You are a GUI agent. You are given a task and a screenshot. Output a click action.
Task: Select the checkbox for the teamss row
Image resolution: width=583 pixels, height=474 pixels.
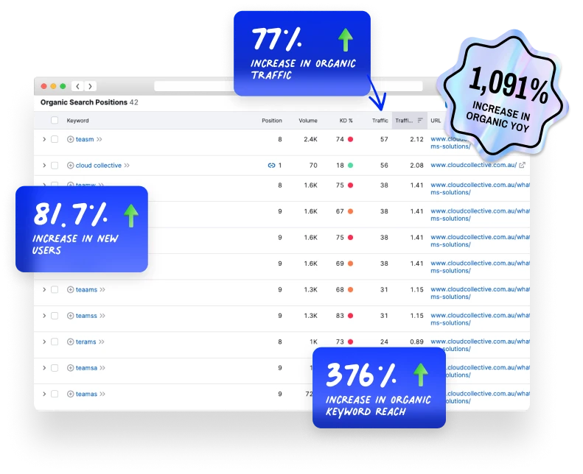[x=55, y=316]
